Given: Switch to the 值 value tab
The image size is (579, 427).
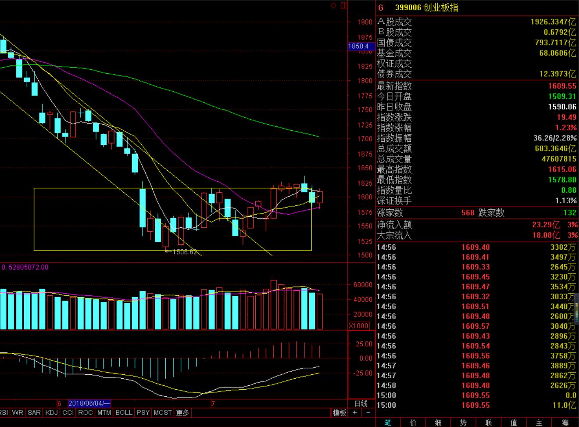Looking at the screenshot, I should click(x=514, y=422).
